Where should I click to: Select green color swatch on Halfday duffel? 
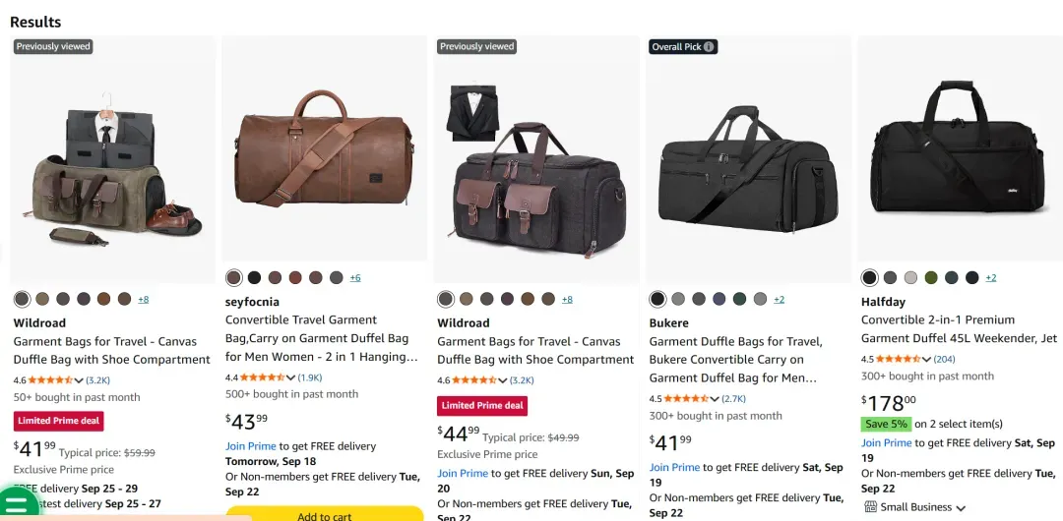[931, 278]
